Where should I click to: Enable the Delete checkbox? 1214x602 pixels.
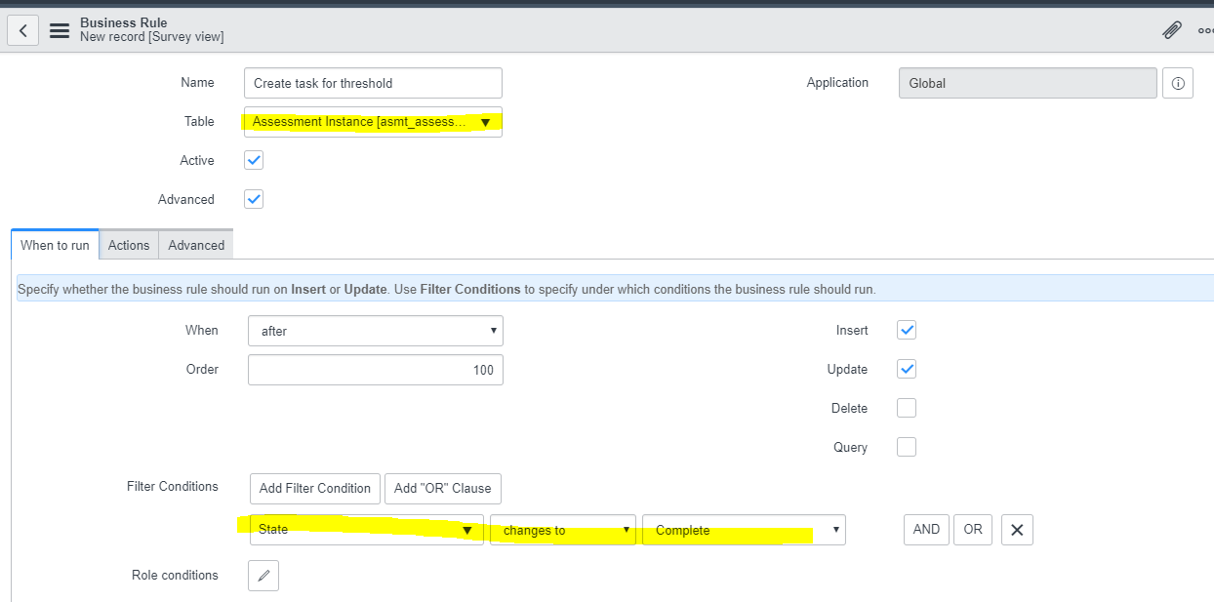[906, 408]
